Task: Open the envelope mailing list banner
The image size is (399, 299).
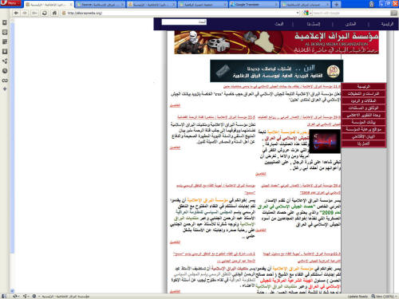Action: tap(276, 71)
